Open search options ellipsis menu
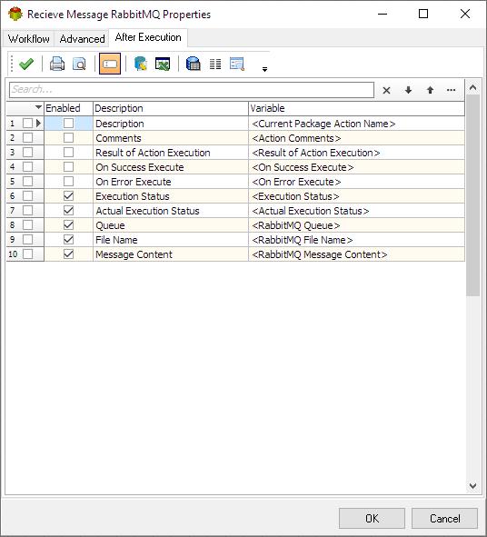Viewport: 487px width, 537px height. click(x=452, y=90)
